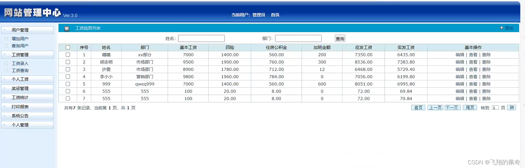Screen dimensions: 525x168
Task: Check the checkbox for row number 6
Action: tap(68, 91)
